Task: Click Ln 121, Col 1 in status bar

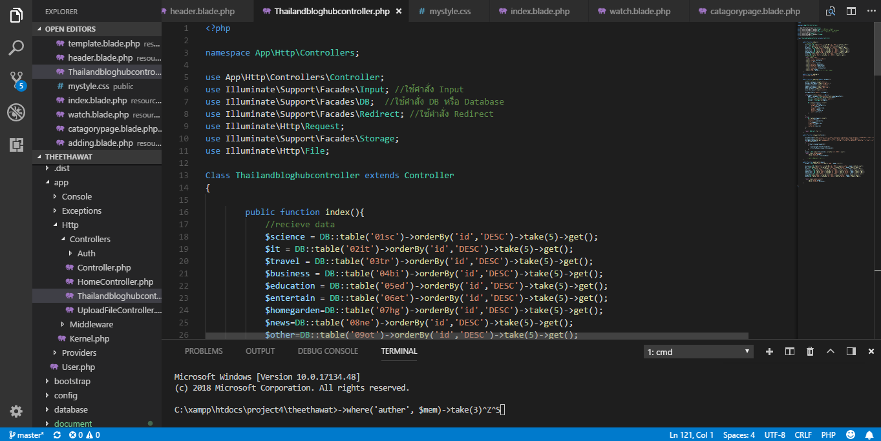Action: click(692, 435)
